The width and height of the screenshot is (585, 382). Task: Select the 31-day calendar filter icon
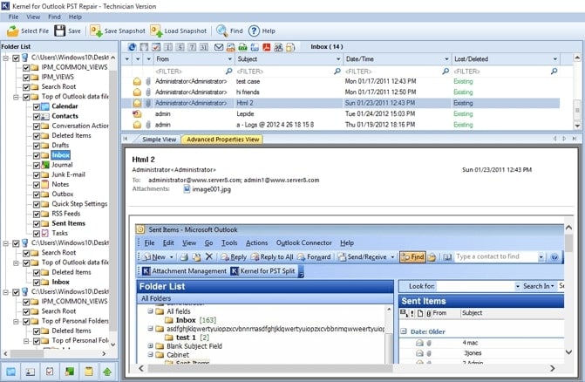click(204, 47)
